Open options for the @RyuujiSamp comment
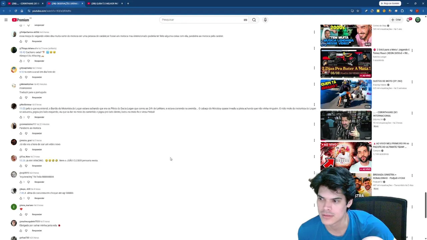The width and height of the screenshot is (427, 240). tap(314, 68)
